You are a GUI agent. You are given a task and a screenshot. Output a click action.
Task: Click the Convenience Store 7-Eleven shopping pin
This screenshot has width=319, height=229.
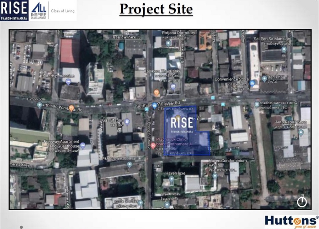point(252,83)
